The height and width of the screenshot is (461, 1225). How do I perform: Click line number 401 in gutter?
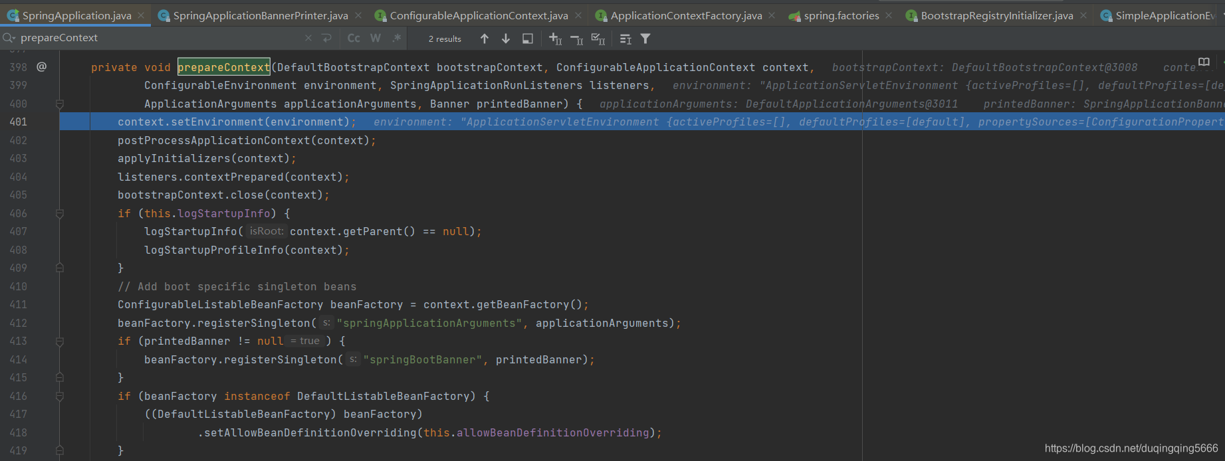pyautogui.click(x=19, y=122)
